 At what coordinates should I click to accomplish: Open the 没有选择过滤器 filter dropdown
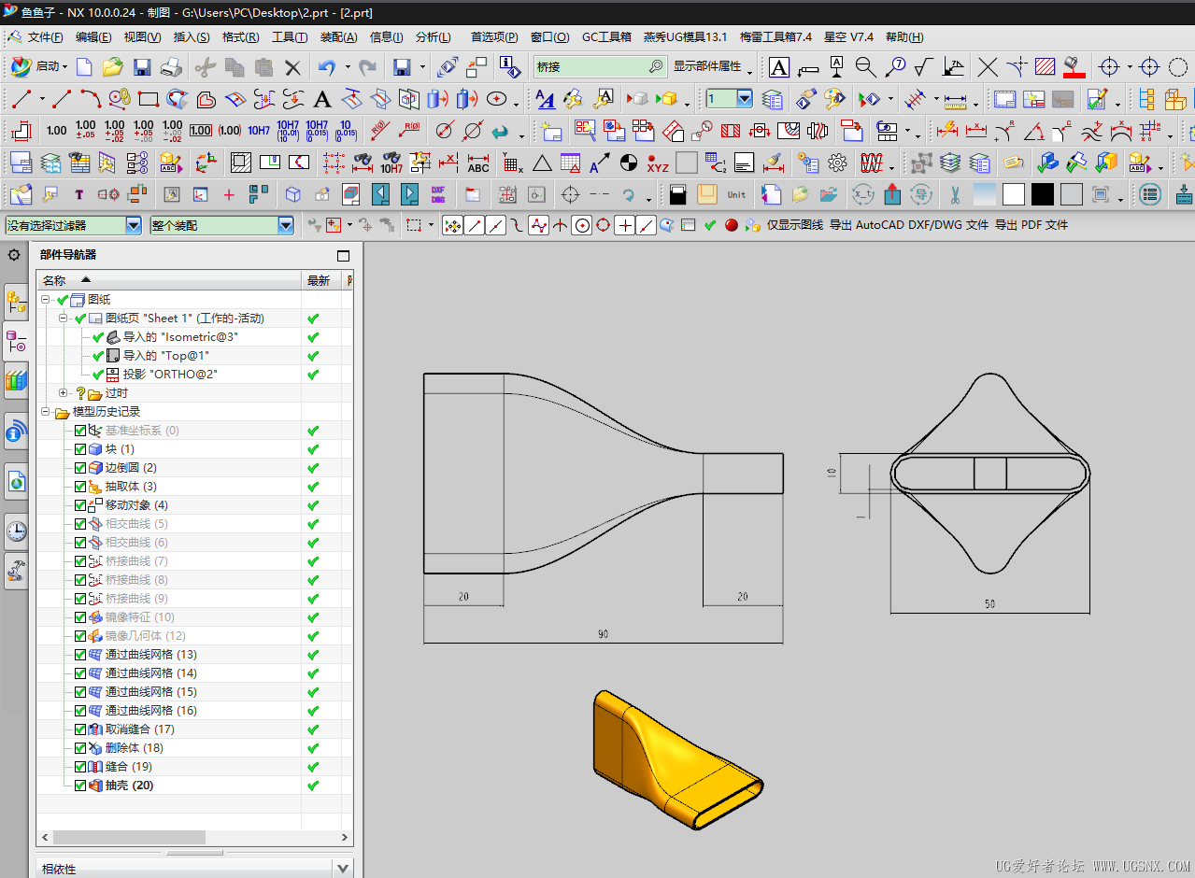134,225
